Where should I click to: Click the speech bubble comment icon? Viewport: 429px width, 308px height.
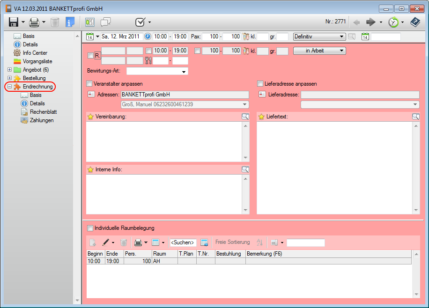click(x=105, y=22)
